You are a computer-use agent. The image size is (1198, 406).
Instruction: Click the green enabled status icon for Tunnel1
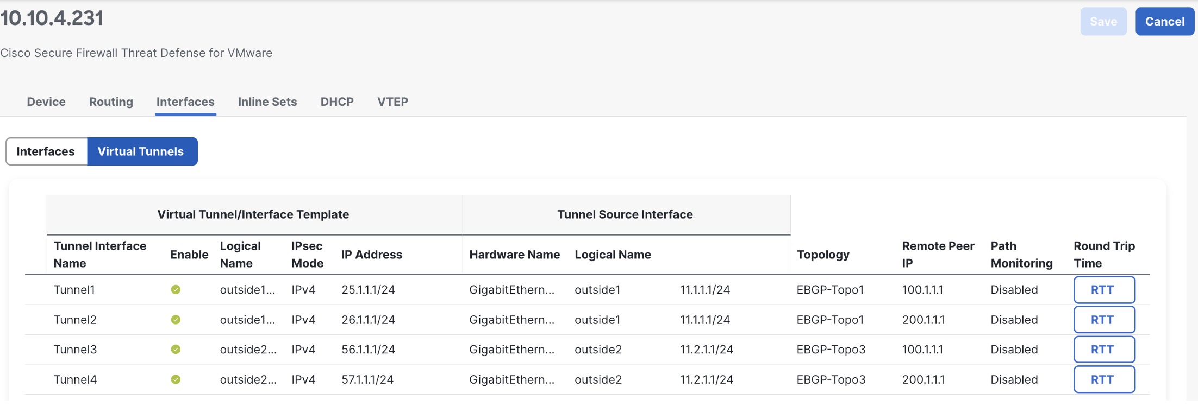[x=176, y=290]
